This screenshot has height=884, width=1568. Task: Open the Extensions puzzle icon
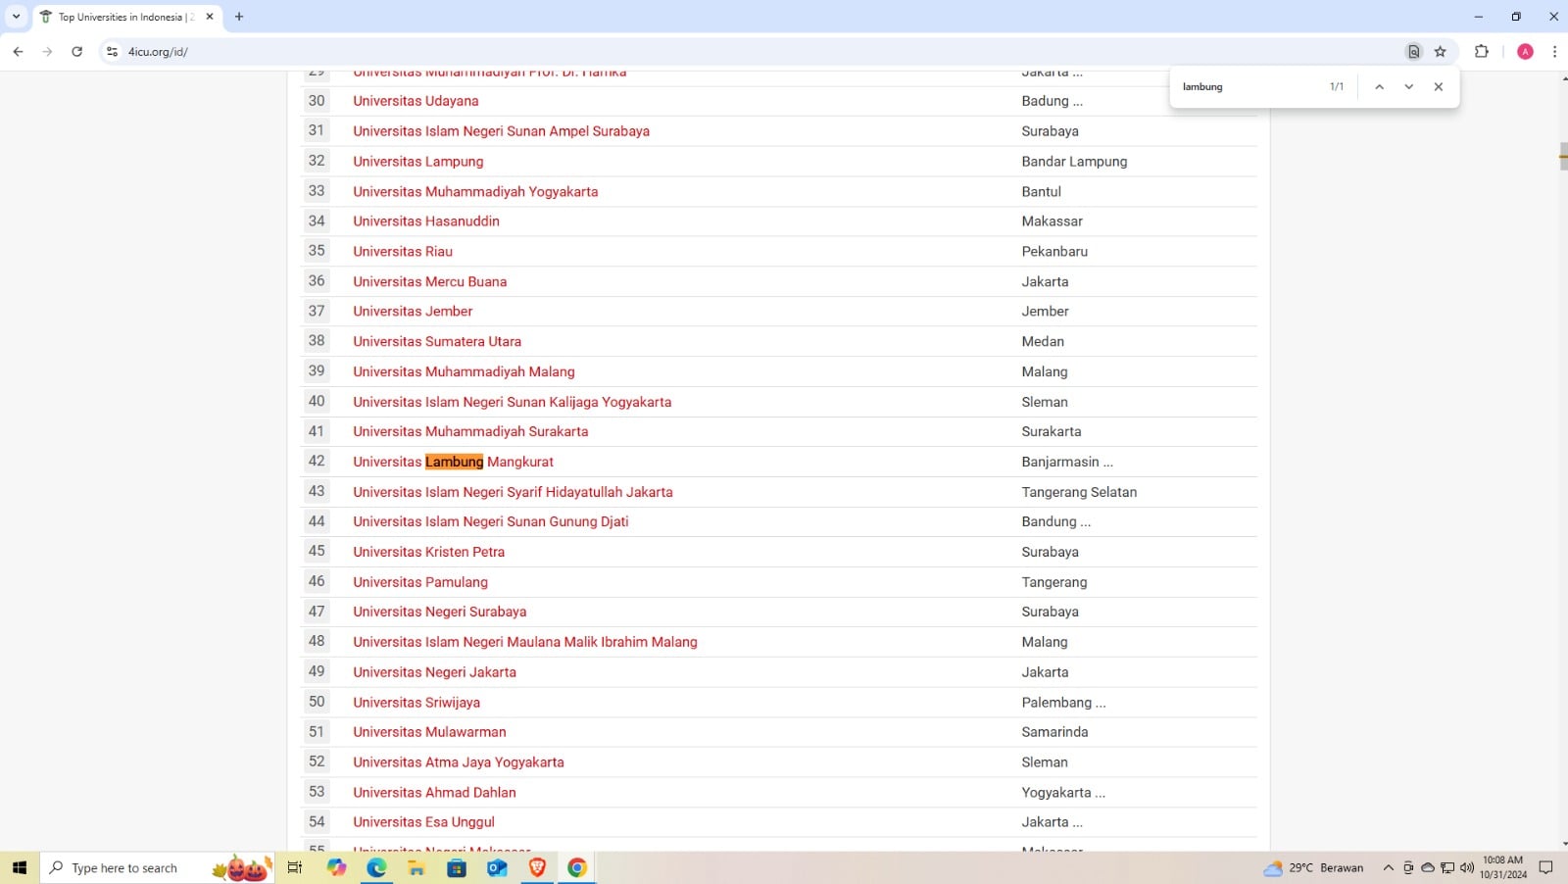1481,52
